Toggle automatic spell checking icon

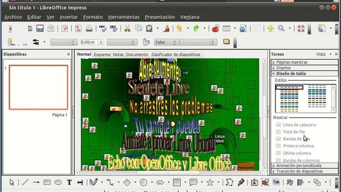(x=113, y=28)
